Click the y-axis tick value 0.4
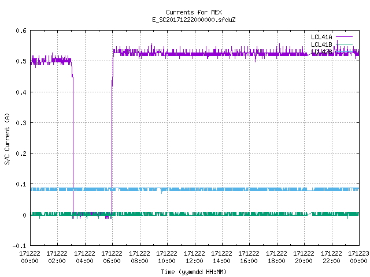Screen dimensions: 370x277 (x=21, y=92)
